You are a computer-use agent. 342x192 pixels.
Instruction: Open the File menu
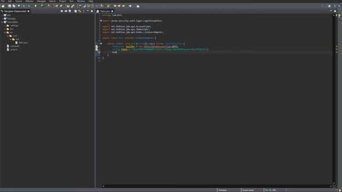point(3,1)
